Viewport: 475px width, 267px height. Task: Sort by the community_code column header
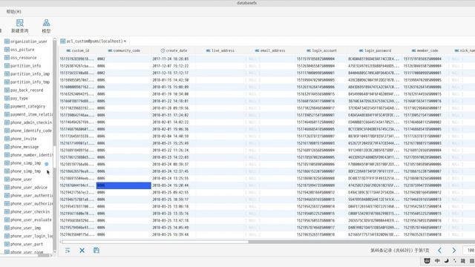[x=124, y=50]
